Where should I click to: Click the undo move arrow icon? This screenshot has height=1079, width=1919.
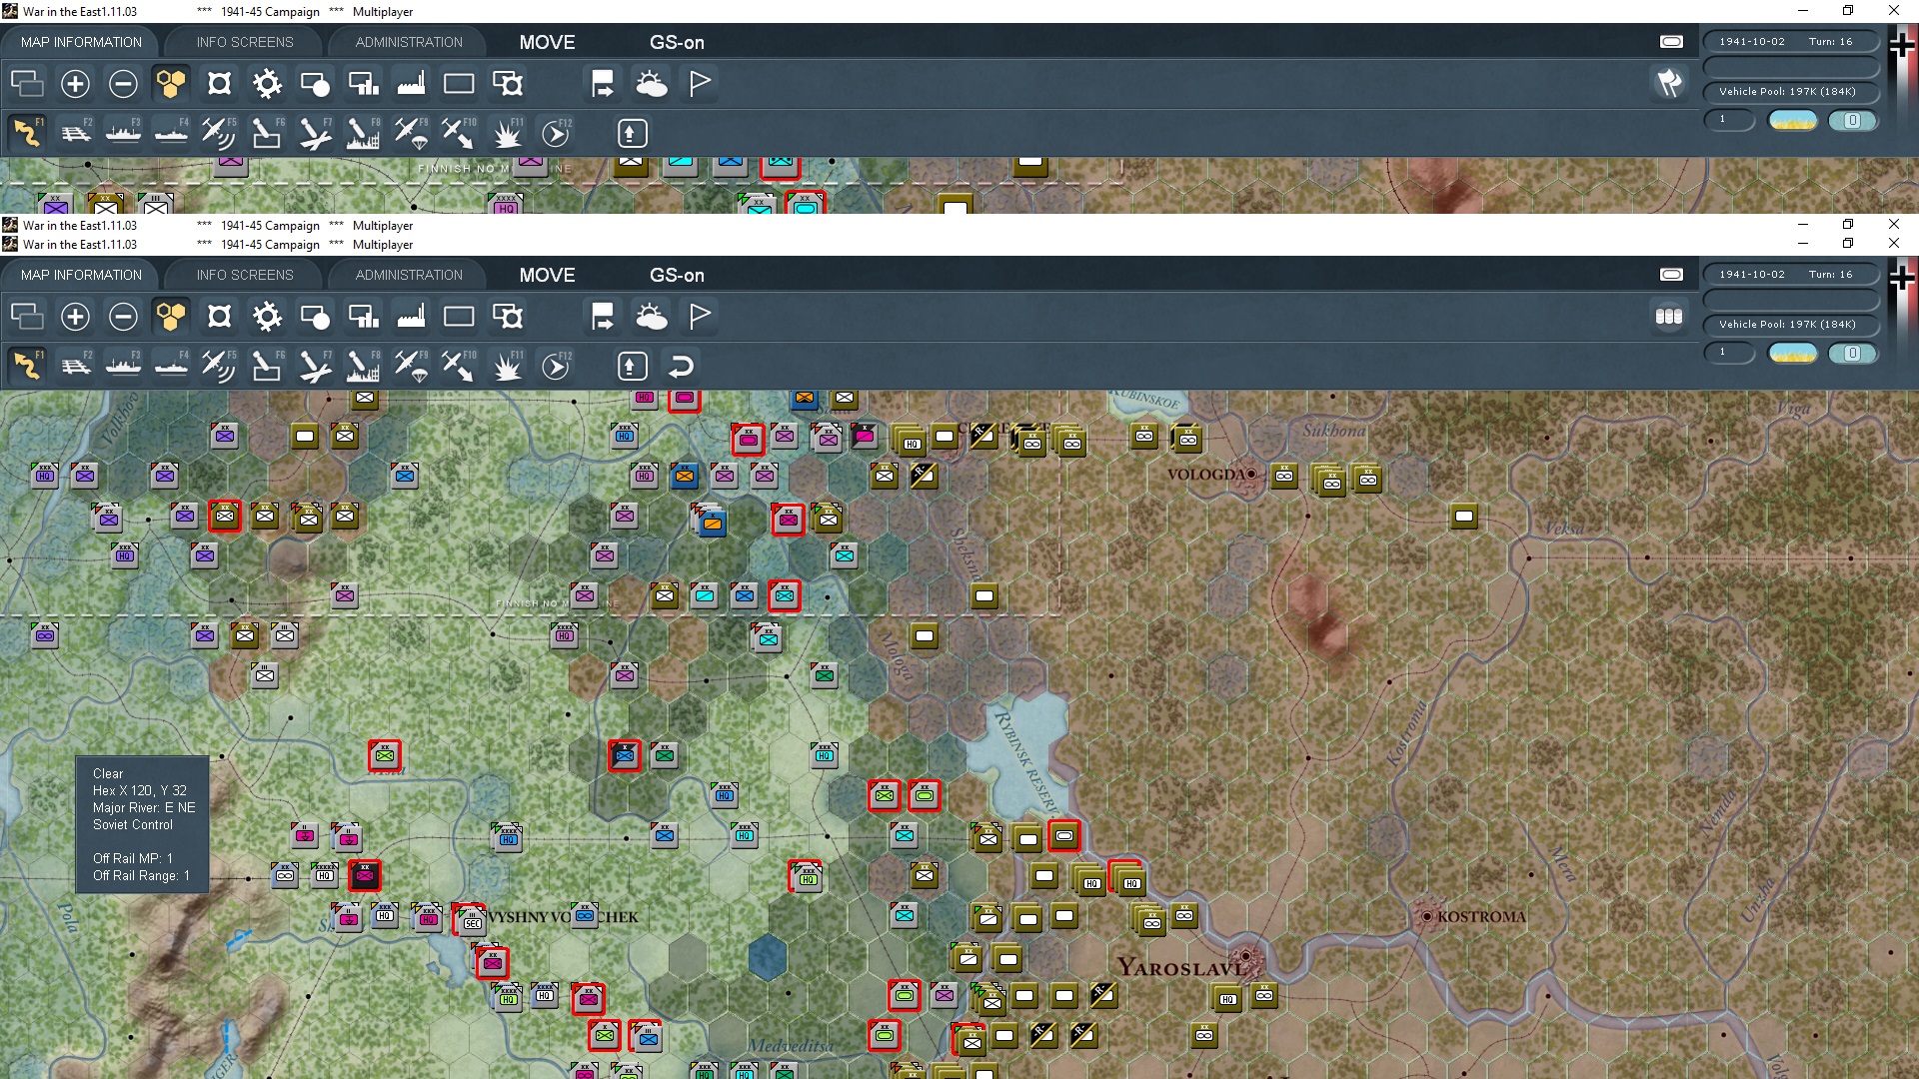pos(681,366)
